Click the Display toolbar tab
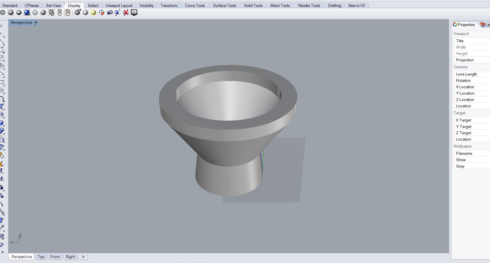This screenshot has height=263, width=490. click(74, 5)
